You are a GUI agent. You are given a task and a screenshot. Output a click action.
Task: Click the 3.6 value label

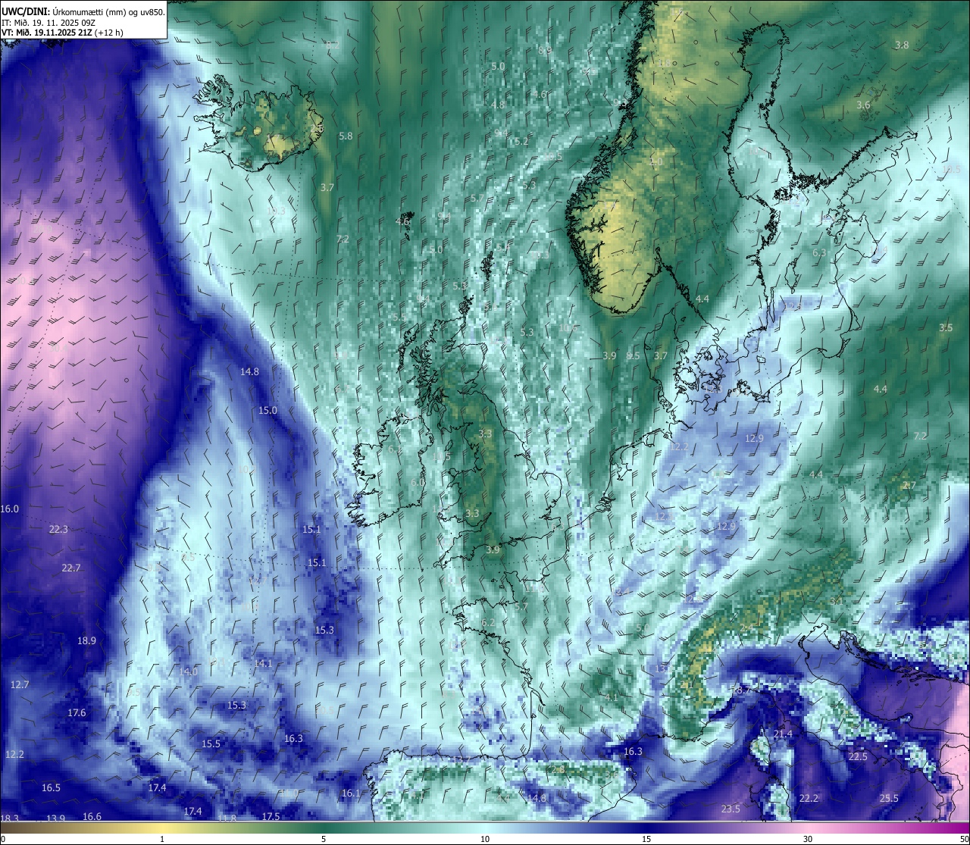click(863, 105)
